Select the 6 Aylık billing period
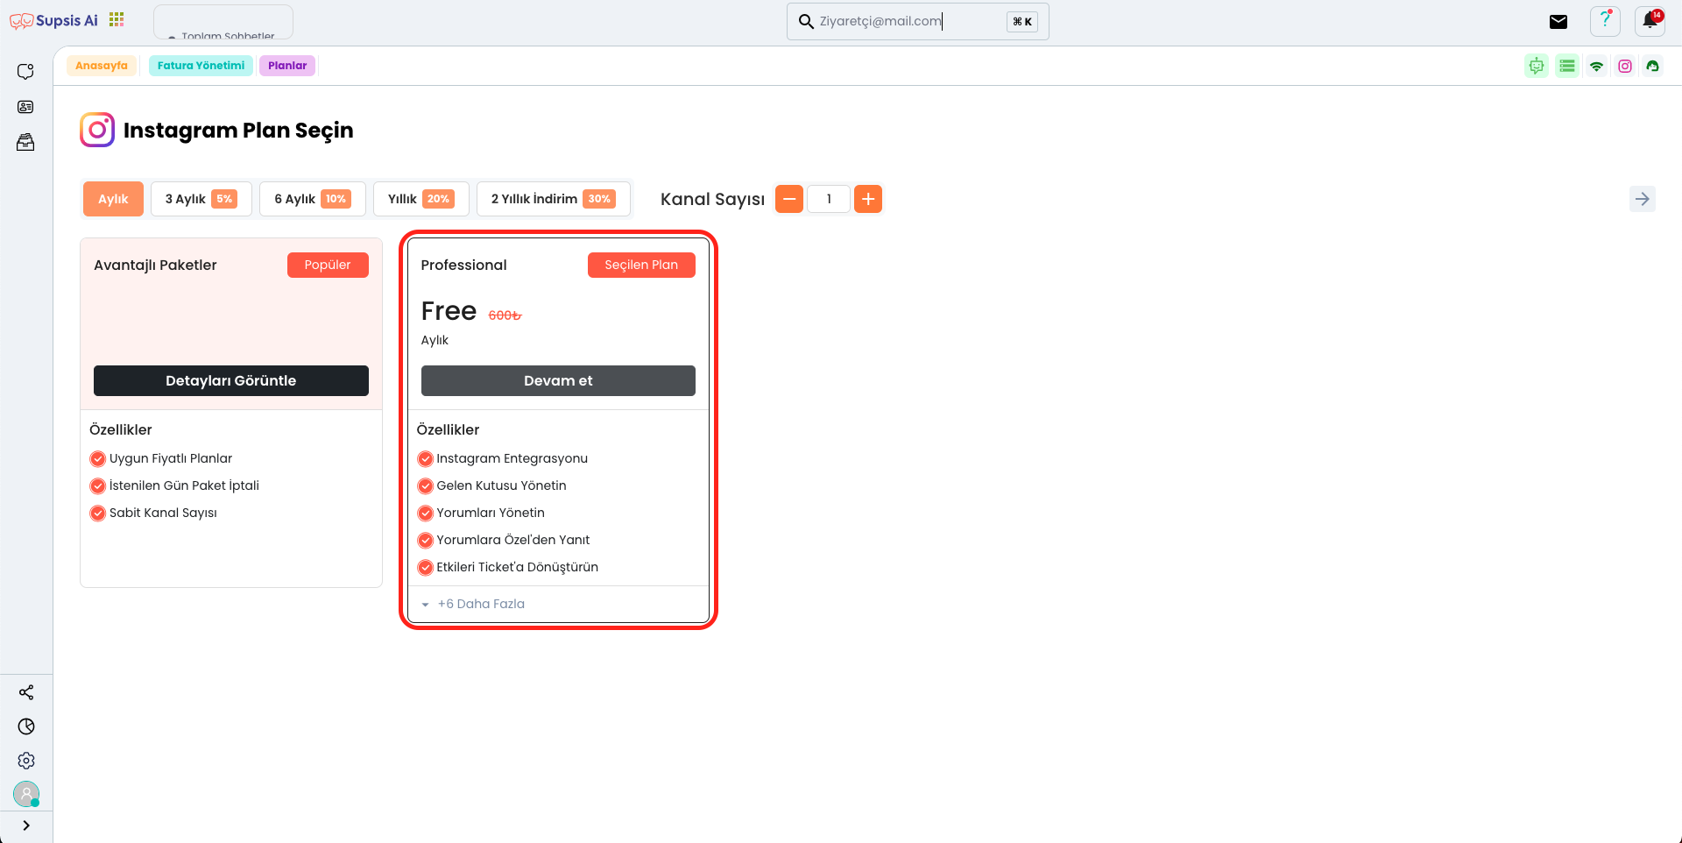Image resolution: width=1682 pixels, height=843 pixels. pos(313,199)
